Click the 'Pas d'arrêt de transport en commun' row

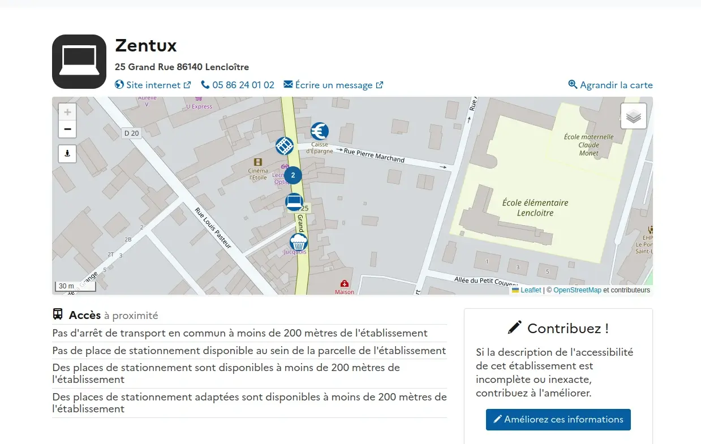click(250, 333)
